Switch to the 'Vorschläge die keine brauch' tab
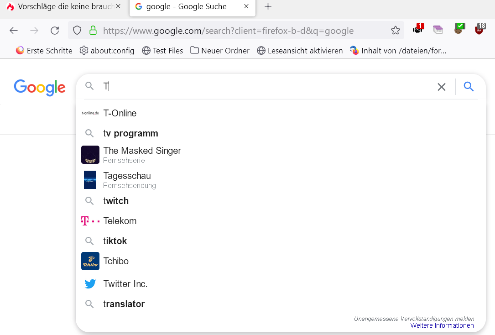 tap(63, 6)
